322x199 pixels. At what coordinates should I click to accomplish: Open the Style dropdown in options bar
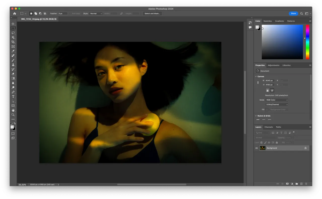96,14
